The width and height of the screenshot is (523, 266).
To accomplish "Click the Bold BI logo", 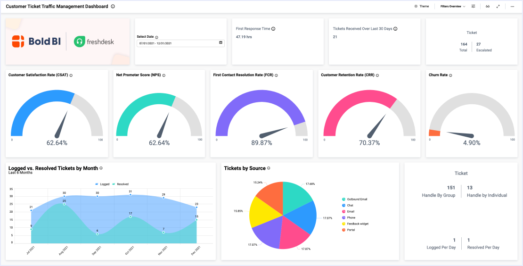I will 36,42.
